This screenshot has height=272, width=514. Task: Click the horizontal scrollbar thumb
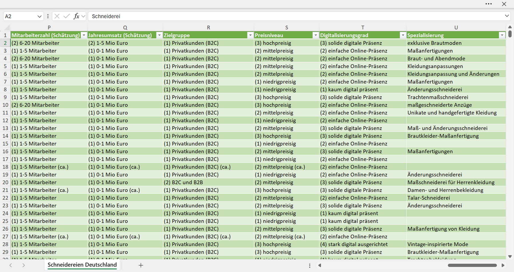[472, 265]
